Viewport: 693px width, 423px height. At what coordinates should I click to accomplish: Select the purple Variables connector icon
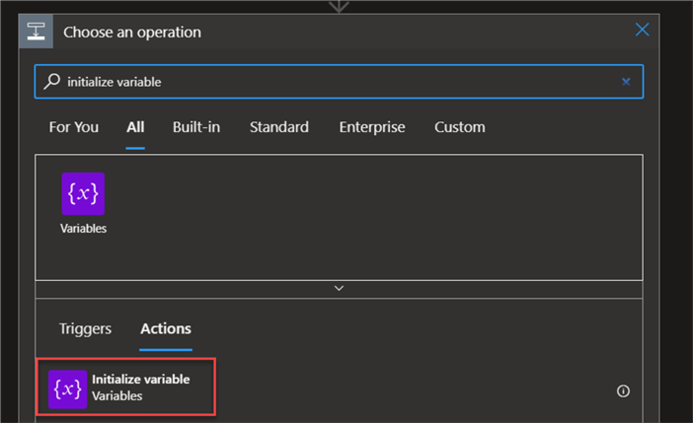[x=83, y=194]
